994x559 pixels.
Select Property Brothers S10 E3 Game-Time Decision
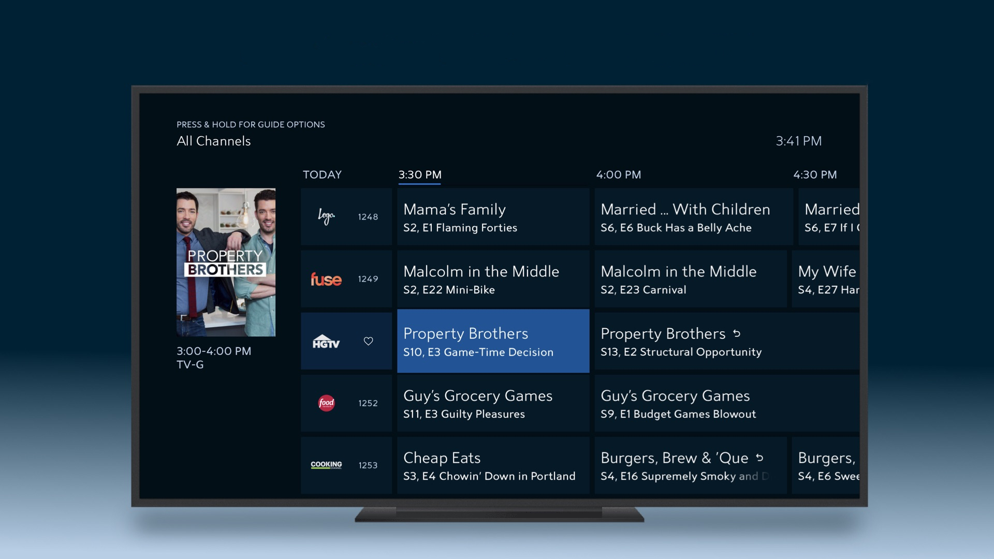point(491,341)
